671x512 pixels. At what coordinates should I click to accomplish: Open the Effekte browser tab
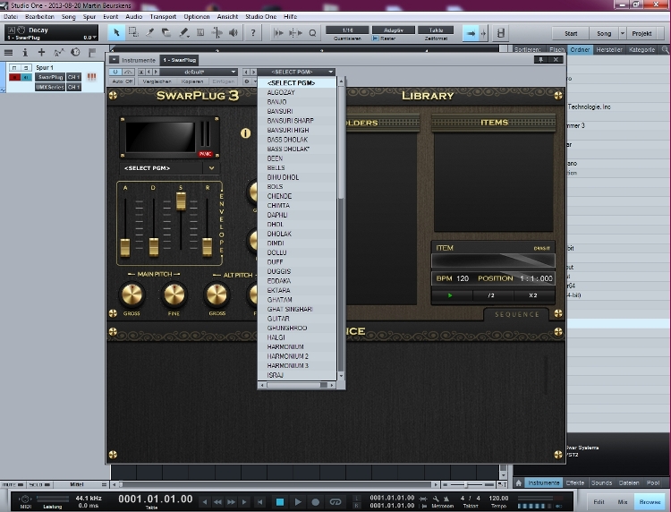click(x=574, y=482)
